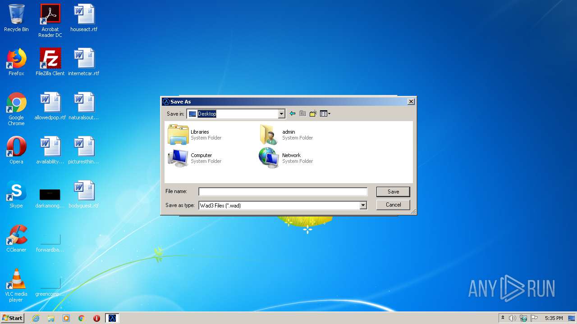This screenshot has height=324, width=577.
Task: Select the FileZilla Client shortcut
Action: [50, 62]
